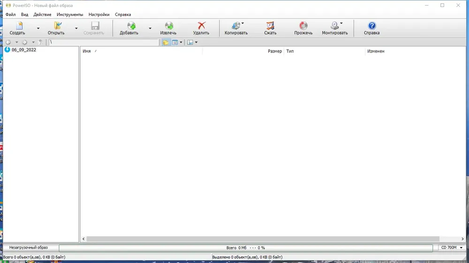Viewport: 469px width, 263px height.
Task: Click the Всего 0 МБ capacity progress bar
Action: point(246,248)
